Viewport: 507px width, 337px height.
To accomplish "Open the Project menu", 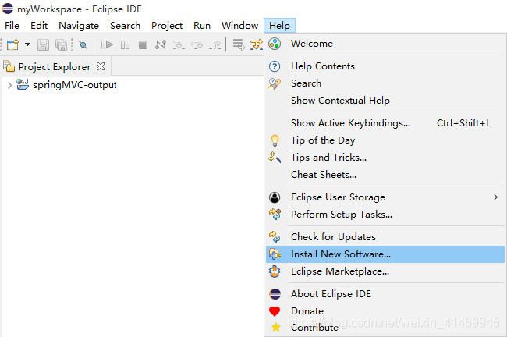I will pyautogui.click(x=166, y=26).
